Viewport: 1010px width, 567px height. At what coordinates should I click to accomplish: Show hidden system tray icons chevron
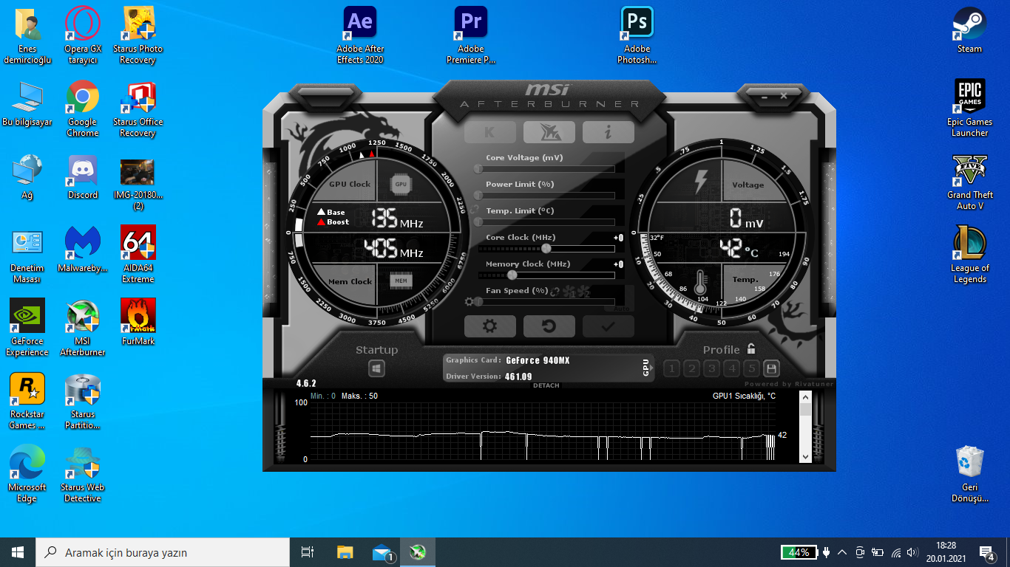click(842, 552)
